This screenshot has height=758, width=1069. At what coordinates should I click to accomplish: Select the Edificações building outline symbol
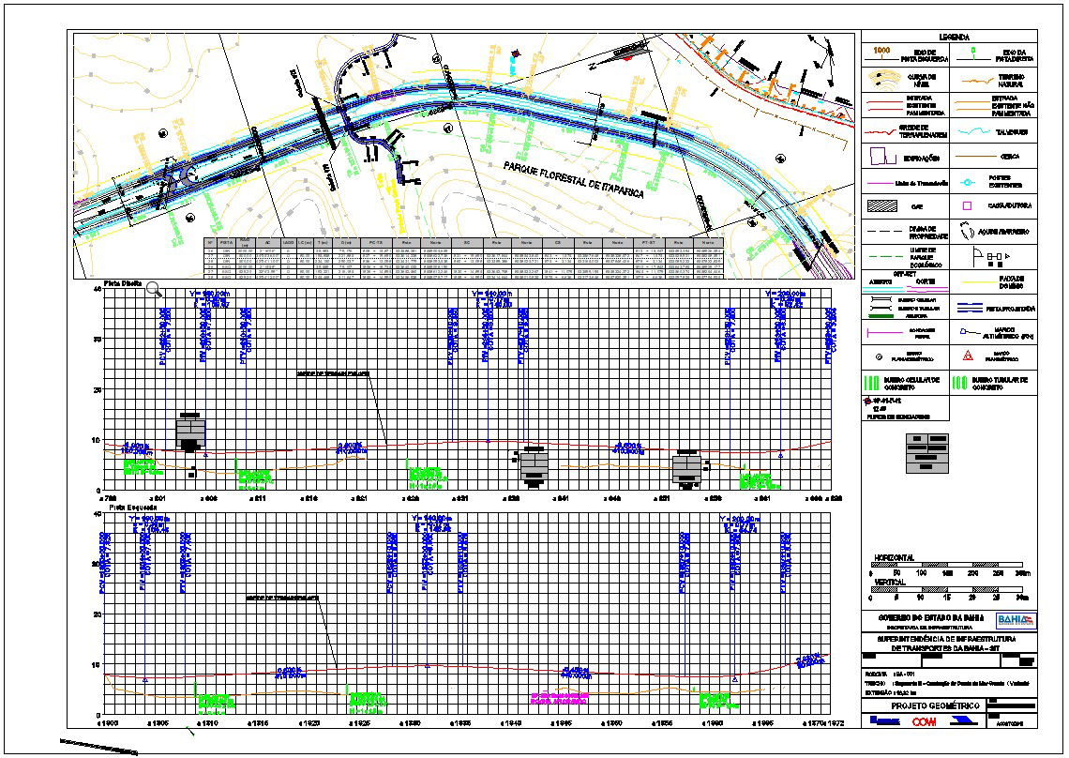(879, 155)
